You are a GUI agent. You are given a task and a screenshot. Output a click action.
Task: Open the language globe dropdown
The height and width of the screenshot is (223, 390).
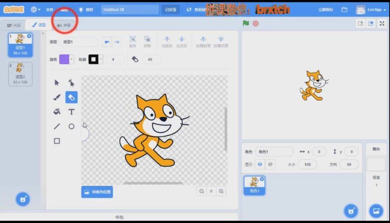pos(35,10)
